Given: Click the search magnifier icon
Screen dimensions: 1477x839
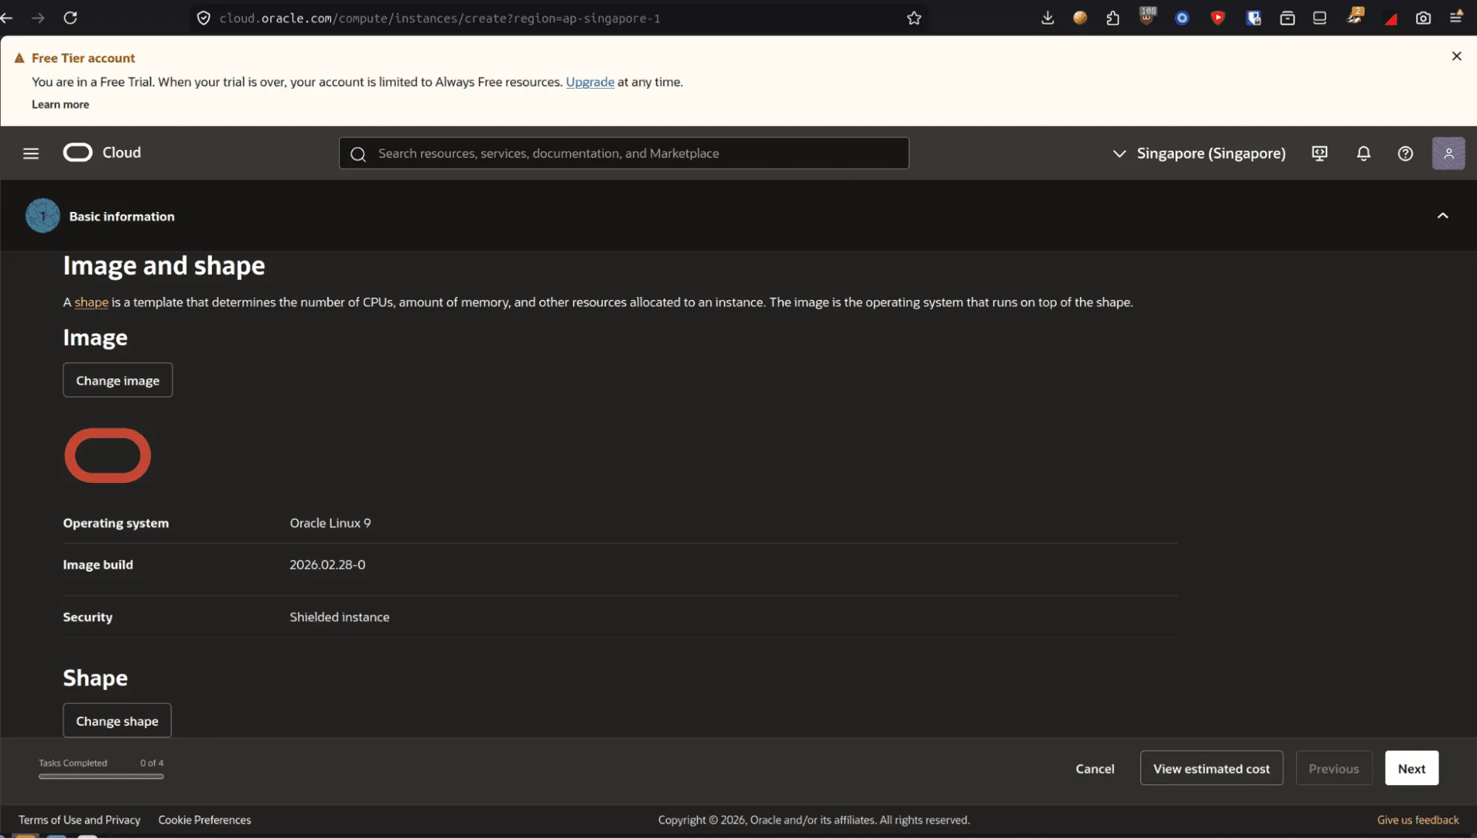Looking at the screenshot, I should click(358, 154).
